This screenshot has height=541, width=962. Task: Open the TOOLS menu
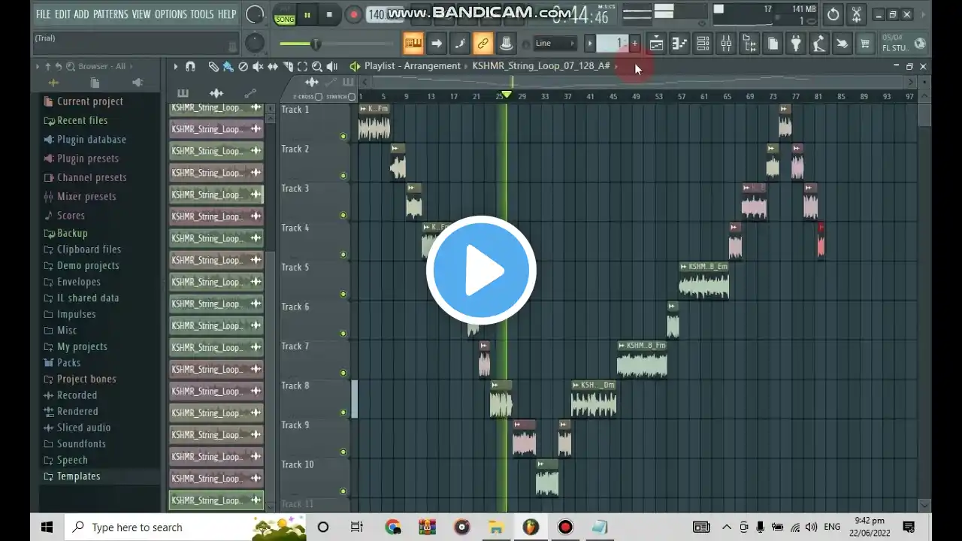tap(201, 14)
